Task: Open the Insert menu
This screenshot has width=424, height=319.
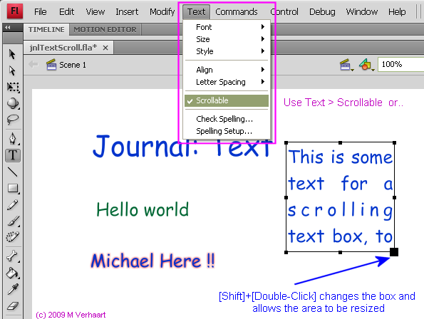Action: (x=127, y=11)
